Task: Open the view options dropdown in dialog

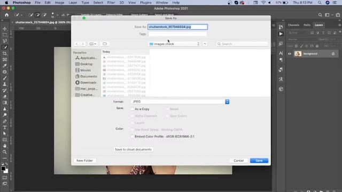Action: [93, 44]
